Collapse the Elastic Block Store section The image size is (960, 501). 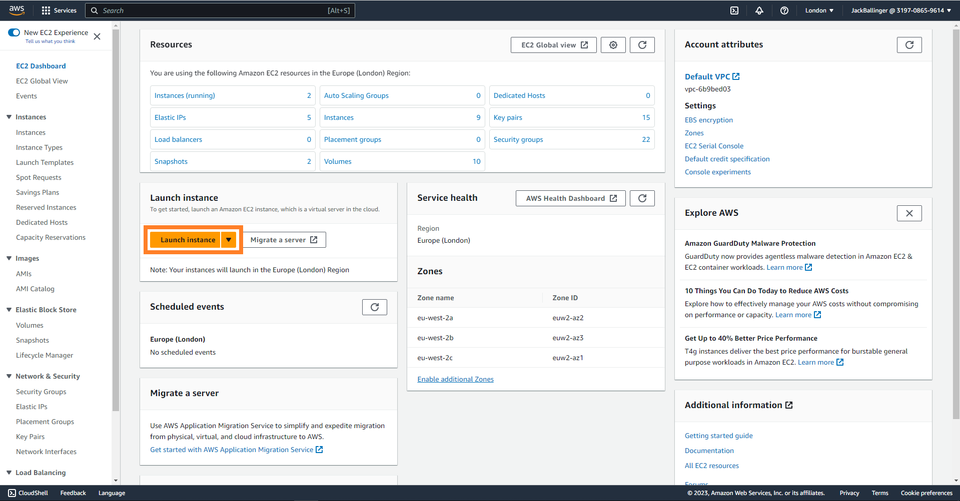coord(9,310)
